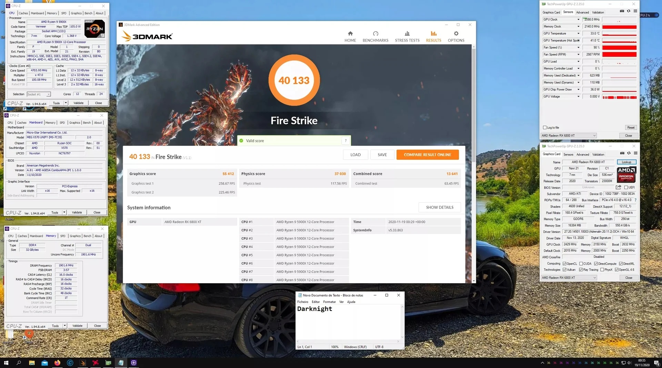
Task: Open File Explorer from the taskbar
Action: tap(32, 362)
